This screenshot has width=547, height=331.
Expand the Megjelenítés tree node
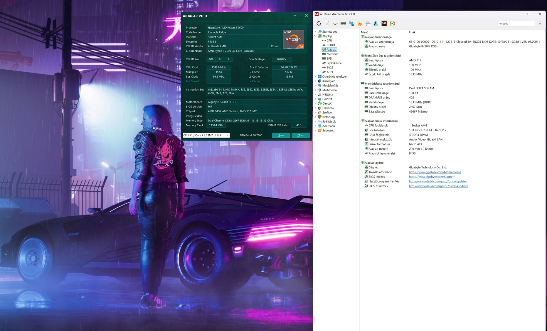pyautogui.click(x=316, y=86)
